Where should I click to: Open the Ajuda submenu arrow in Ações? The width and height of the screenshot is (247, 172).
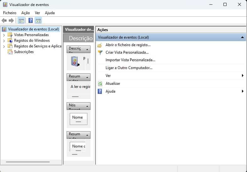pos(243,91)
